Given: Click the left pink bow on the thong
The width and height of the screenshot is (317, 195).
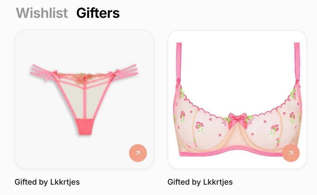Looking at the screenshot, I should [51, 75].
